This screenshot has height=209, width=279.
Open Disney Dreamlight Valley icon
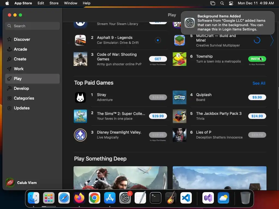coord(80,135)
